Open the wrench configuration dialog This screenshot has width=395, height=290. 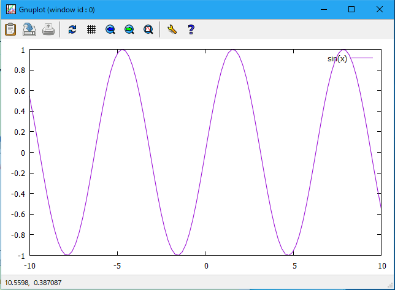click(x=172, y=29)
